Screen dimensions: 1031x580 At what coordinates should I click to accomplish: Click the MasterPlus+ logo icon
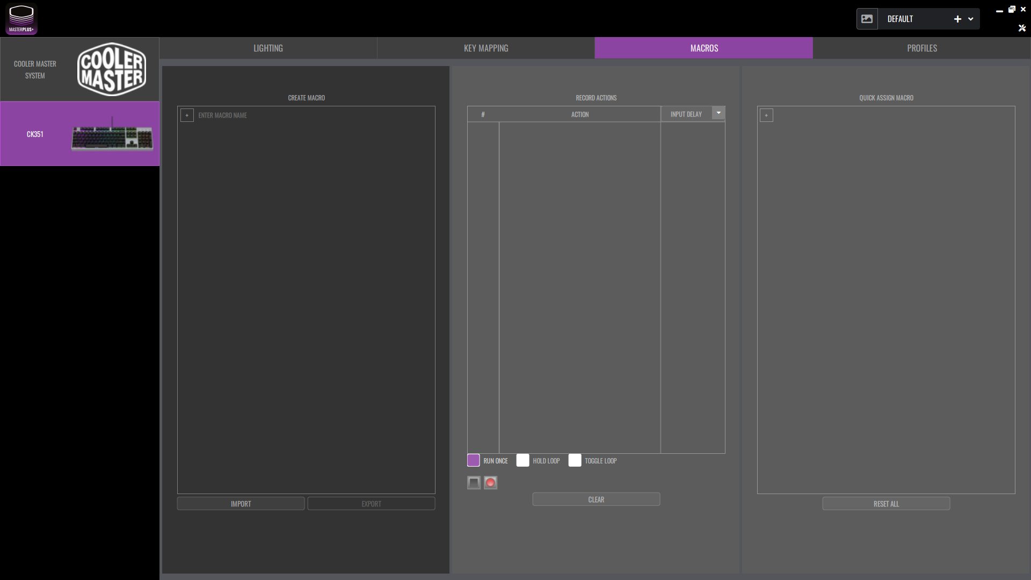pos(21,19)
